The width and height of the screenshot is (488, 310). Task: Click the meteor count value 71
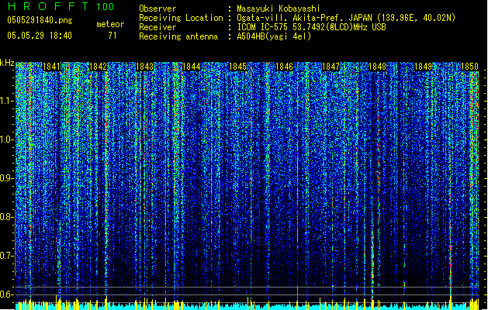point(112,36)
